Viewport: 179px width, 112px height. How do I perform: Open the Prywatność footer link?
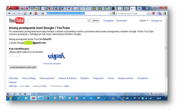143,78
